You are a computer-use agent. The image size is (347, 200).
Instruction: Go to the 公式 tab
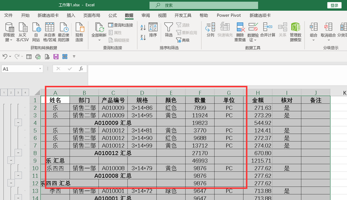112,15
